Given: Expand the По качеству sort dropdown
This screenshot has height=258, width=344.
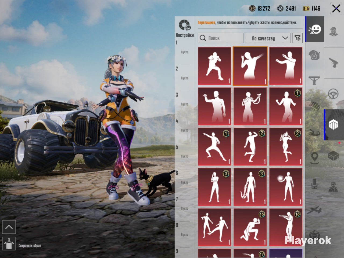Looking at the screenshot, I should click(268, 38).
